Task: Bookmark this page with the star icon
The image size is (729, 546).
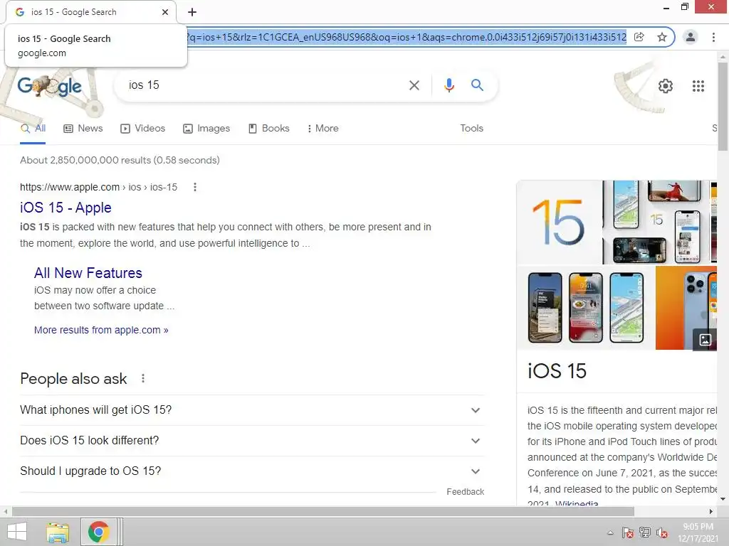Action: pos(662,37)
